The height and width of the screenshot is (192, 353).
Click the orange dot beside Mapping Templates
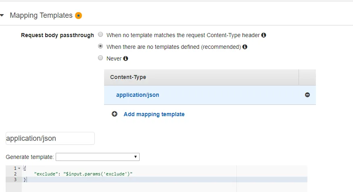tap(78, 16)
